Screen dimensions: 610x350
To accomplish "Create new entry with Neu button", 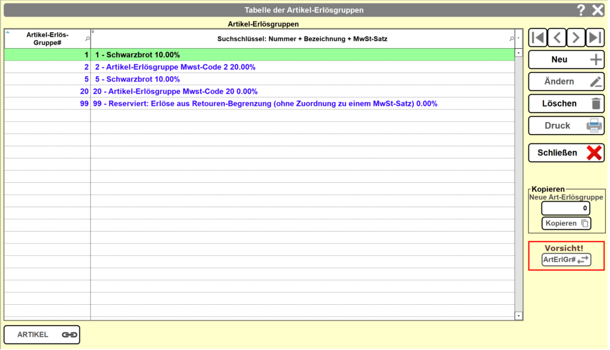I will click(566, 60).
